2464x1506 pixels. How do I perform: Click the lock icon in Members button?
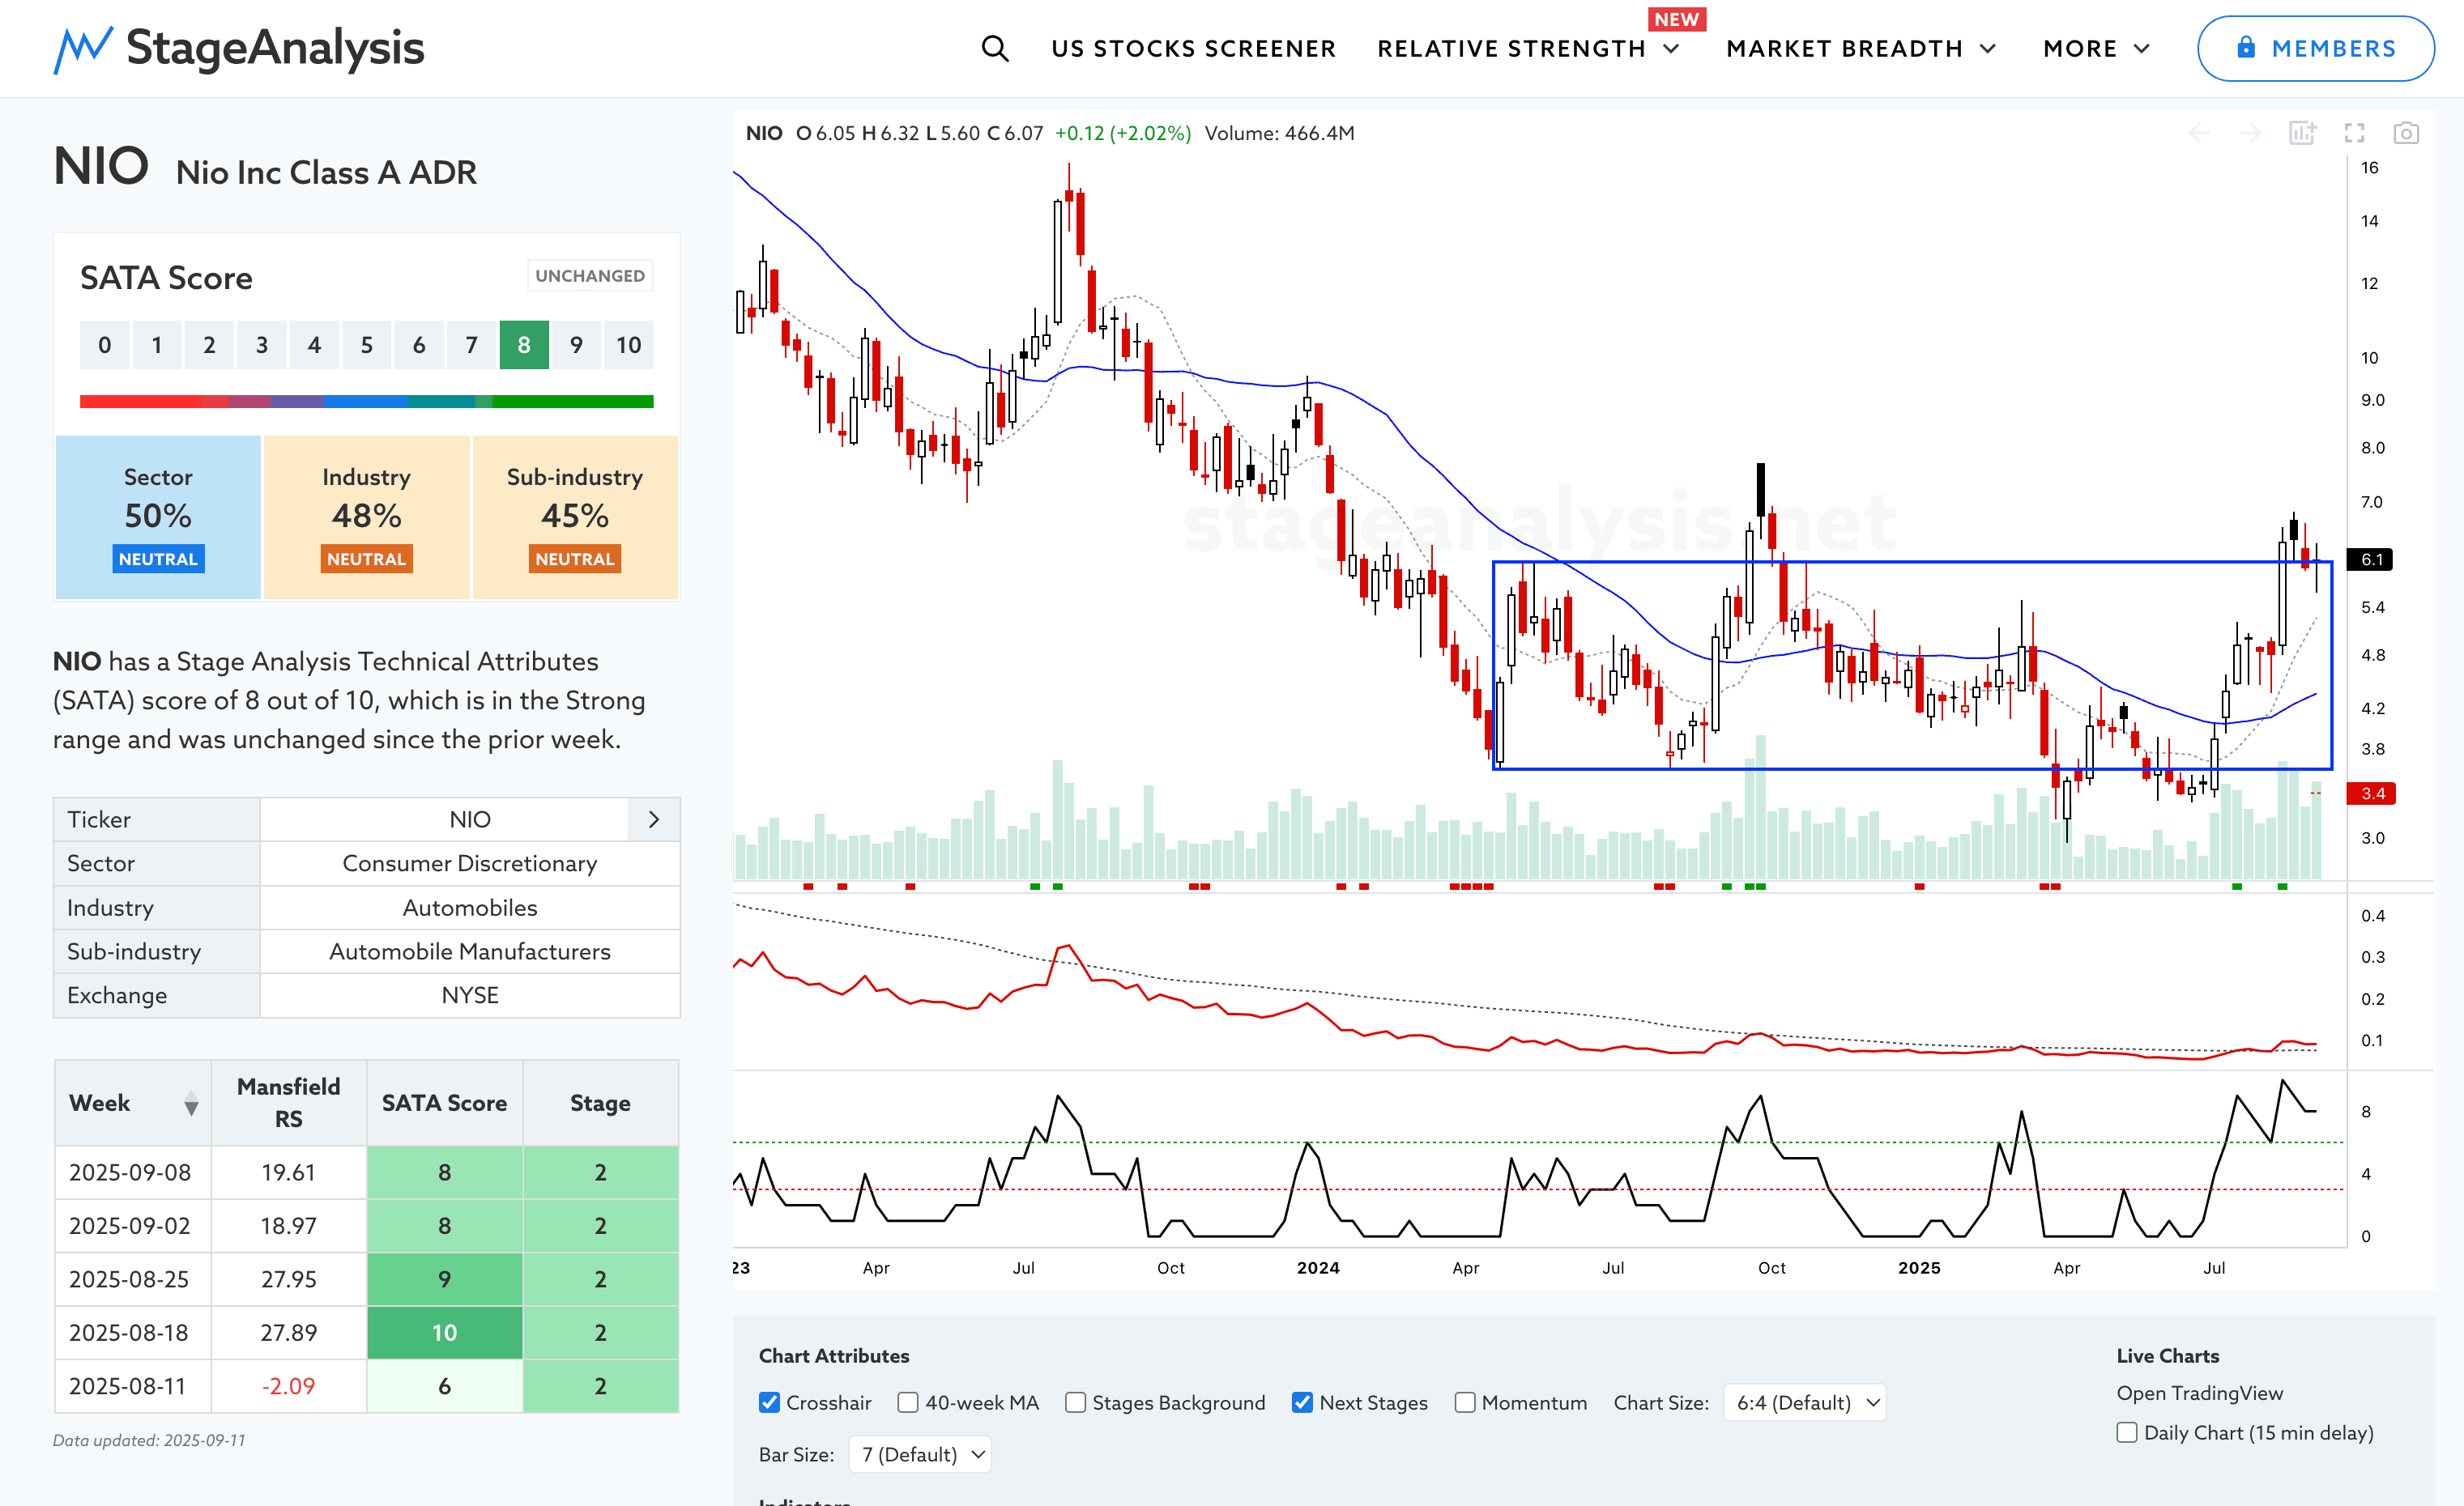tap(2246, 47)
